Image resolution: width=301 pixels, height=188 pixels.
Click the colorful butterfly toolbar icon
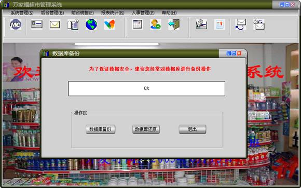pyautogui.click(x=110, y=24)
